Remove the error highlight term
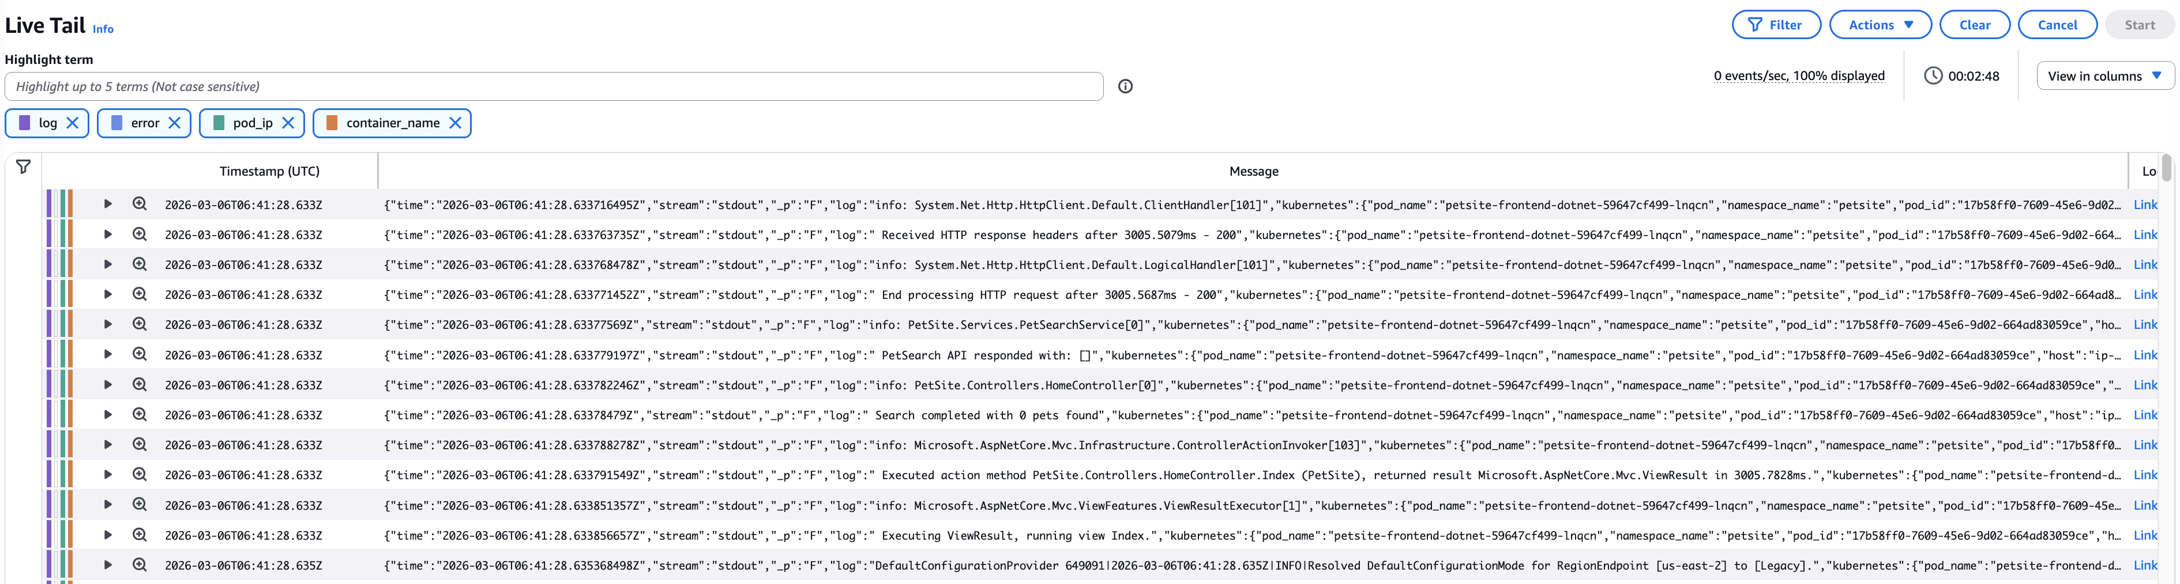 tap(174, 123)
